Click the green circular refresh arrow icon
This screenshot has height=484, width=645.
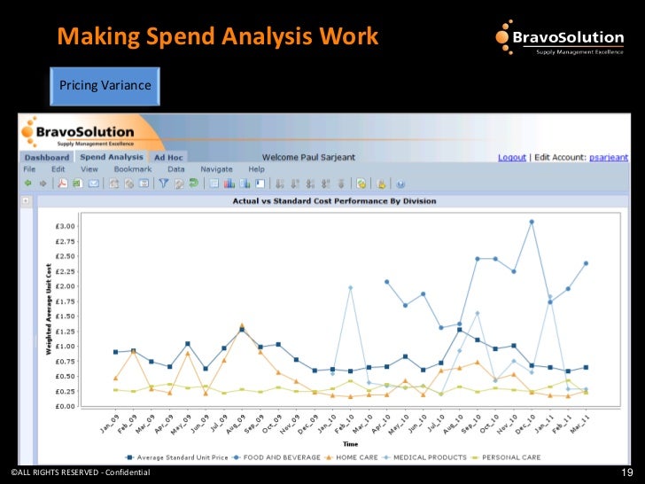(x=193, y=183)
